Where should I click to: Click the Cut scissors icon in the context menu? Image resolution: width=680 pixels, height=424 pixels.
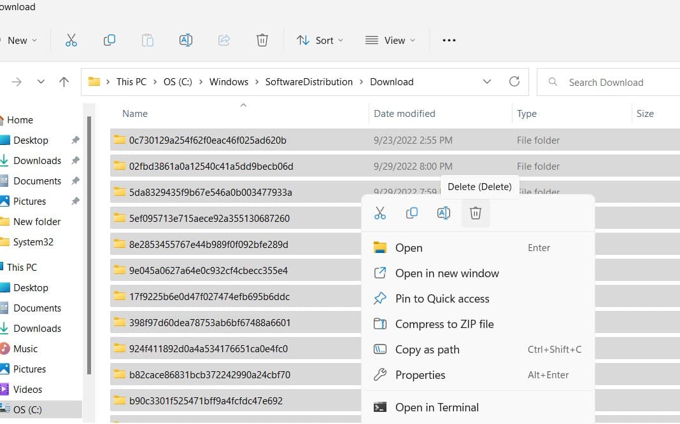(380, 213)
